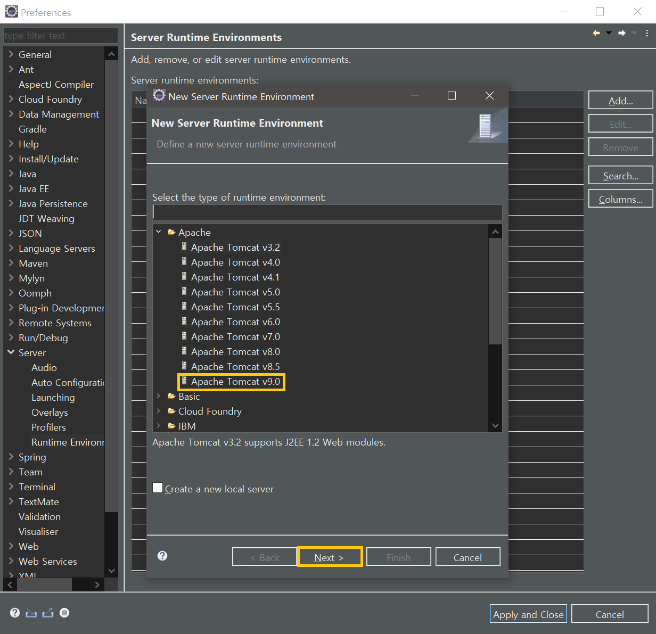
Task: Click the runtime list scroll up arrow
Action: tap(495, 232)
